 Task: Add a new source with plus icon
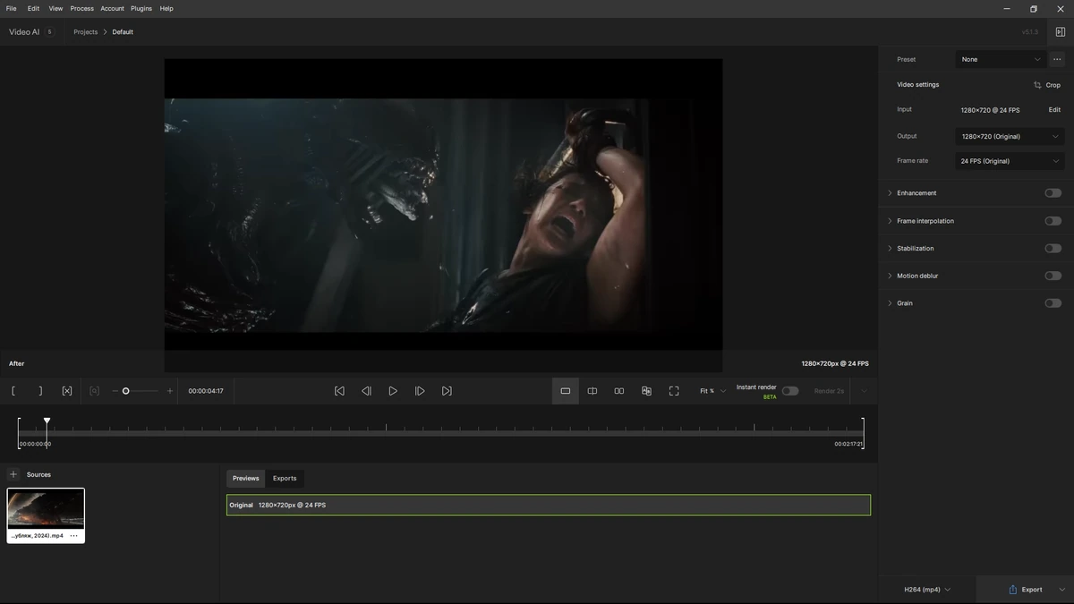click(13, 474)
